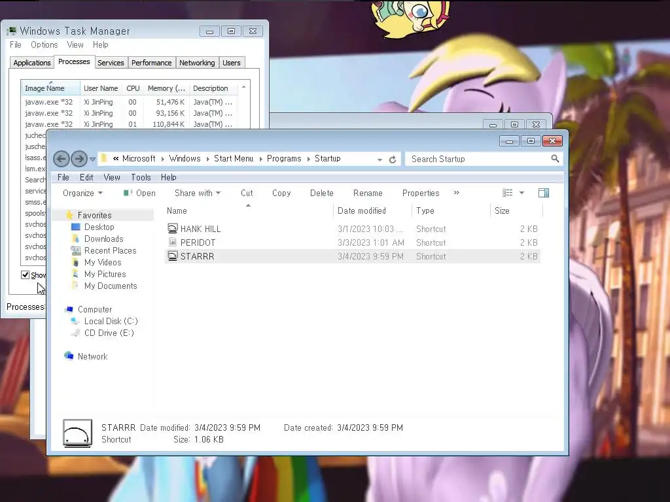Expand the Share with dropdown
Viewport: 670px width, 502px height.
tap(198, 193)
